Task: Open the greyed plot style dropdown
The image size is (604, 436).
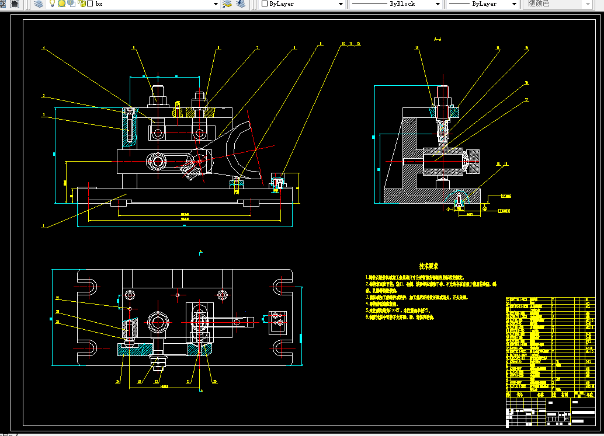Action: pyautogui.click(x=557, y=4)
